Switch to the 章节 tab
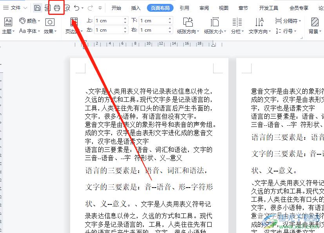324x233 pixels. [x=243, y=8]
